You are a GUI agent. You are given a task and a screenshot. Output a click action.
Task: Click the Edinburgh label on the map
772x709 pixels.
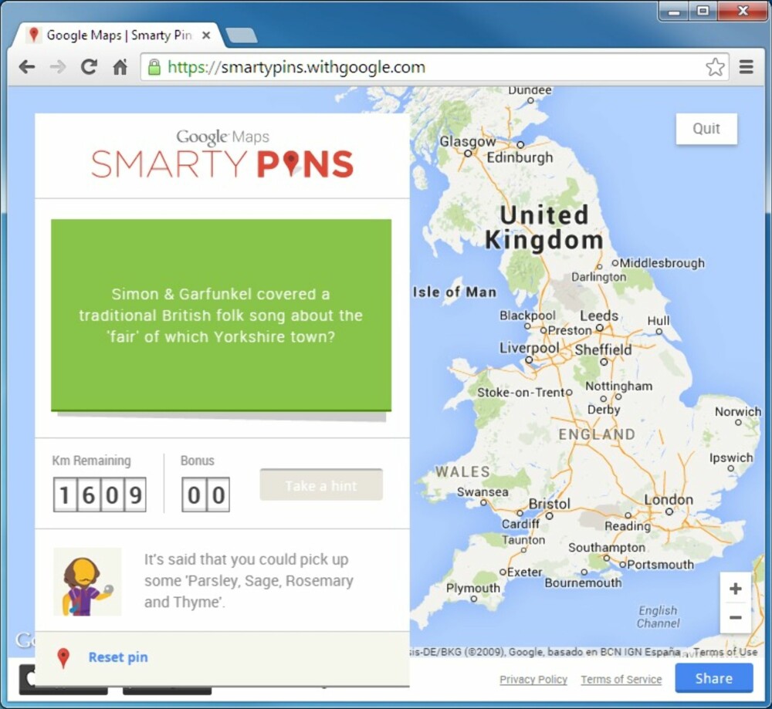(520, 157)
